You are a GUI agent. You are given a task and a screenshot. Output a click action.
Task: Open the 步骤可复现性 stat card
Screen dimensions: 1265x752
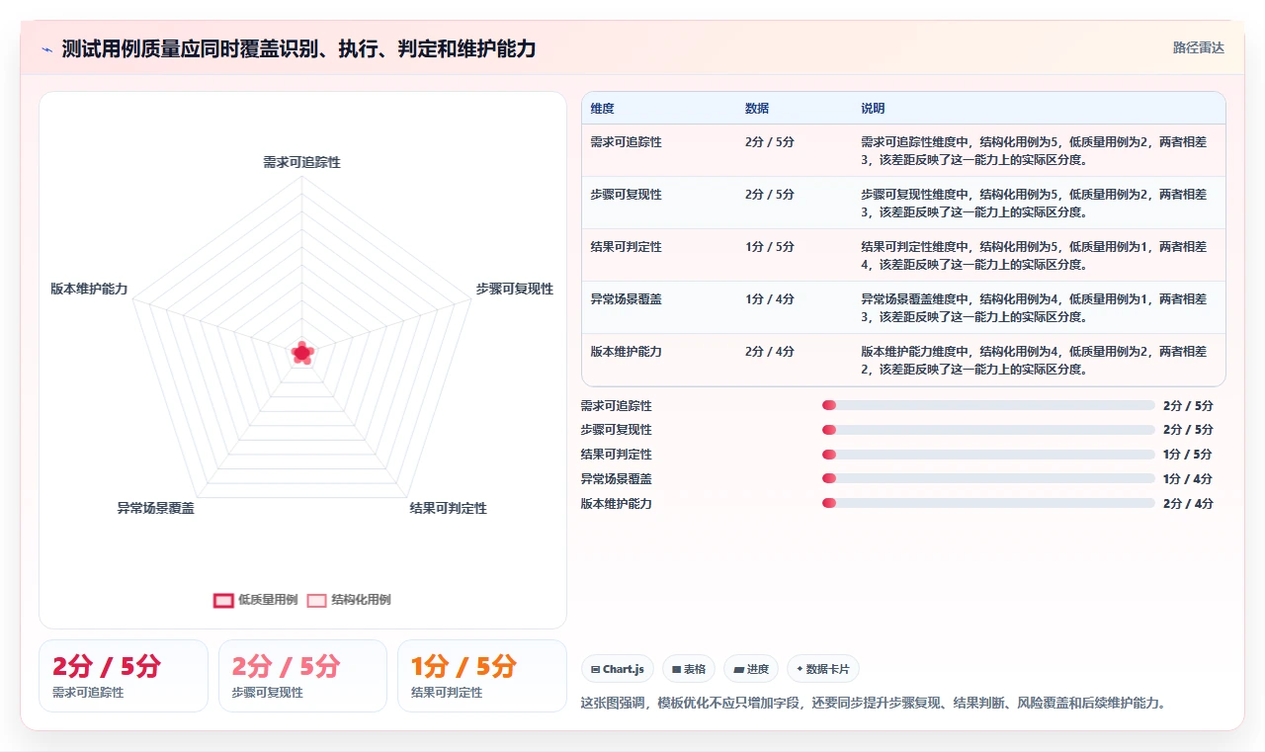(x=302, y=676)
